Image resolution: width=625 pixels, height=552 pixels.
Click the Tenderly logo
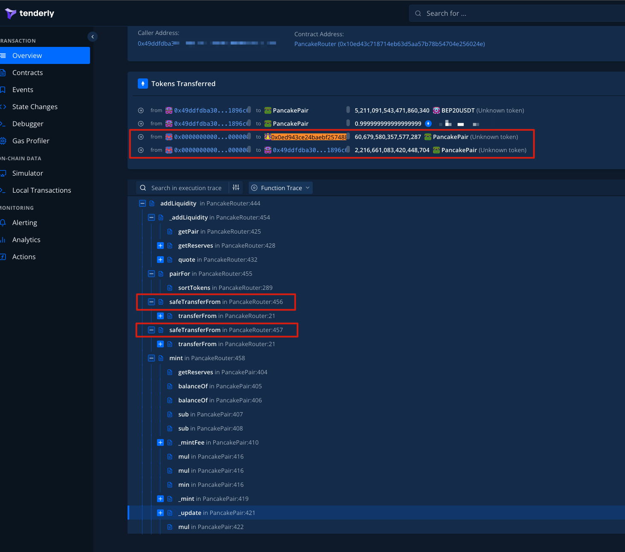point(29,13)
